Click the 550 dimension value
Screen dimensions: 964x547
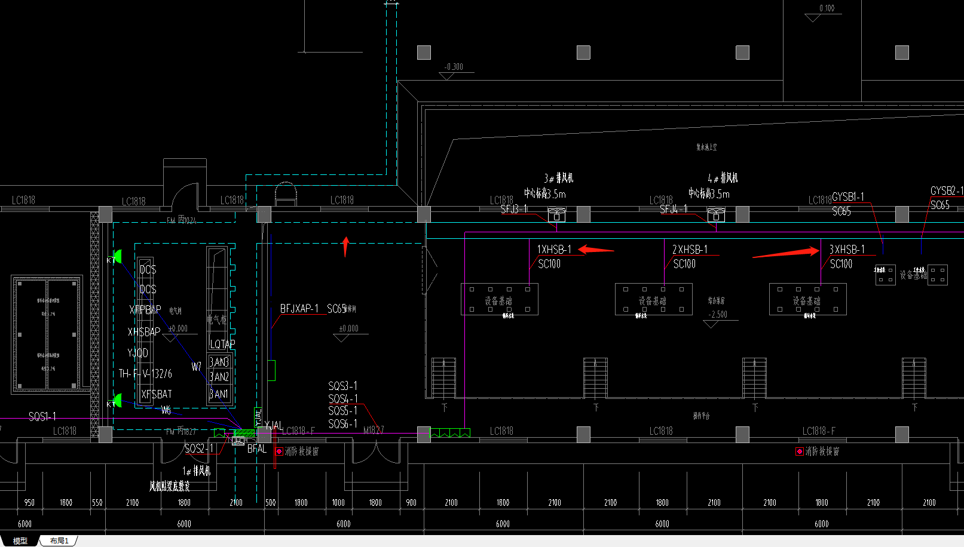pyautogui.click(x=97, y=503)
